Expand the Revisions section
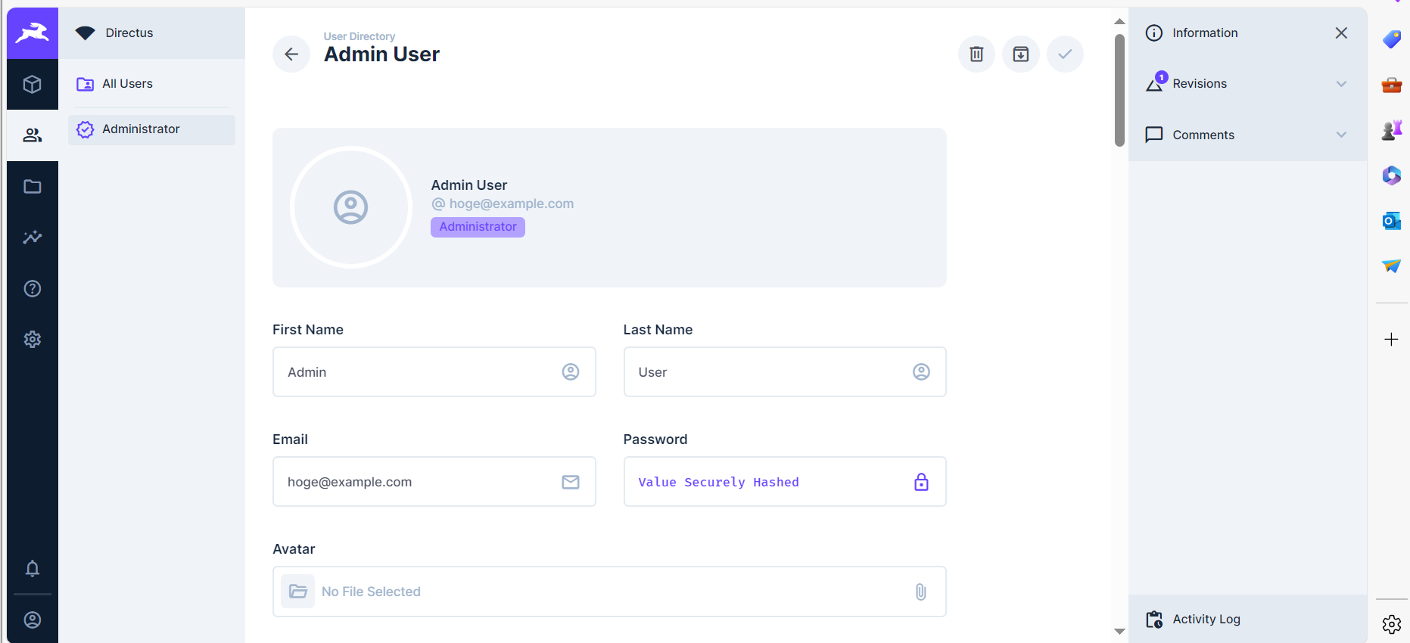Image resolution: width=1410 pixels, height=643 pixels. coord(1247,84)
